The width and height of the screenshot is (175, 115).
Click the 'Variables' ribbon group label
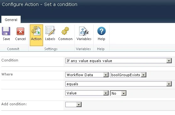[x=83, y=49]
